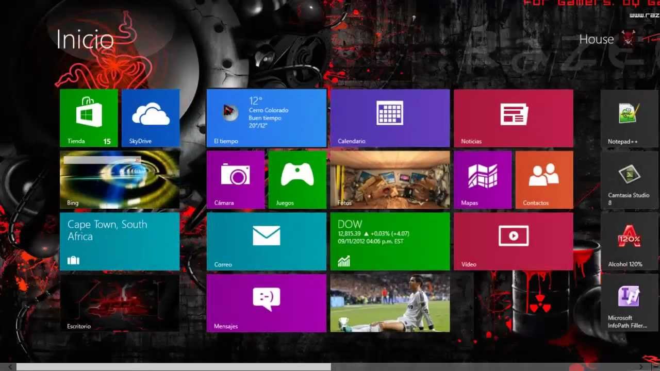Viewport: 660px width, 371px height.
Task: Launch Microsoft InfoPath Filler tile
Action: (x=630, y=303)
